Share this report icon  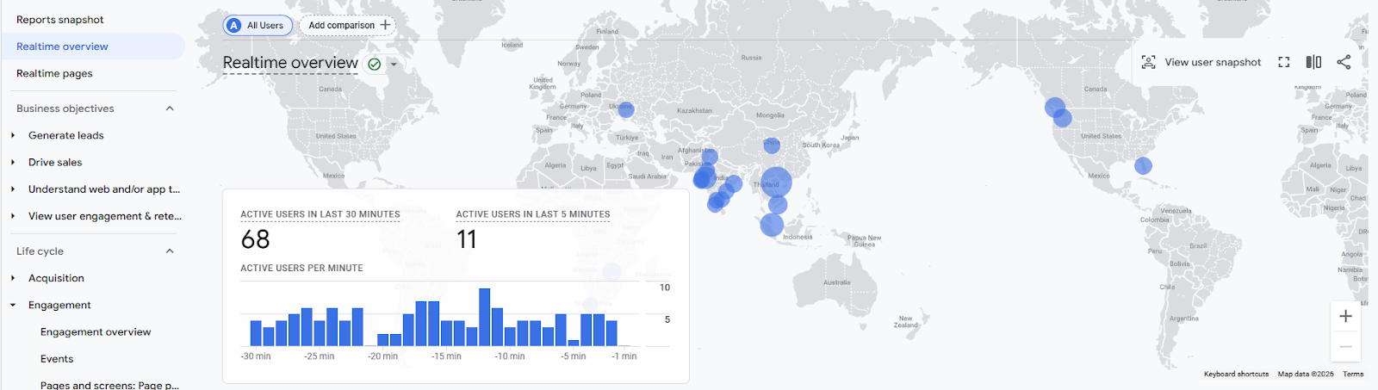(1344, 62)
